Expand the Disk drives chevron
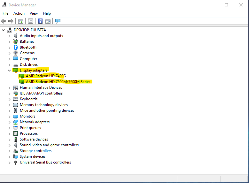Screen dimensions: 249x183 tap(9, 65)
